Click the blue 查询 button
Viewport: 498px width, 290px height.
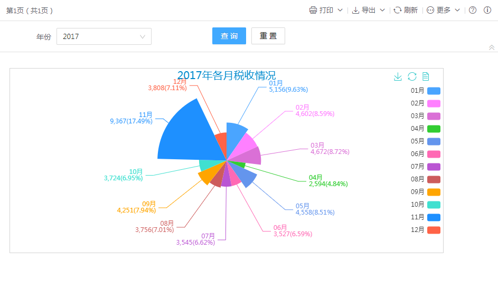[229, 36]
